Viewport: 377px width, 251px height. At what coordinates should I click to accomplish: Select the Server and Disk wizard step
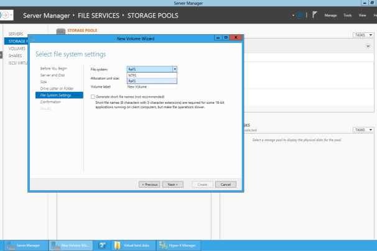coord(52,75)
